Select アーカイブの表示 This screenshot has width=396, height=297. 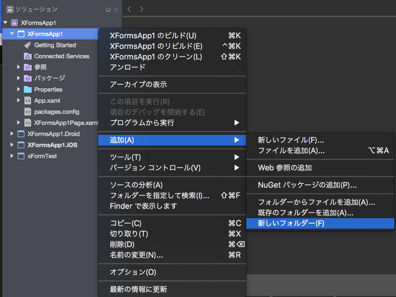coord(172,84)
